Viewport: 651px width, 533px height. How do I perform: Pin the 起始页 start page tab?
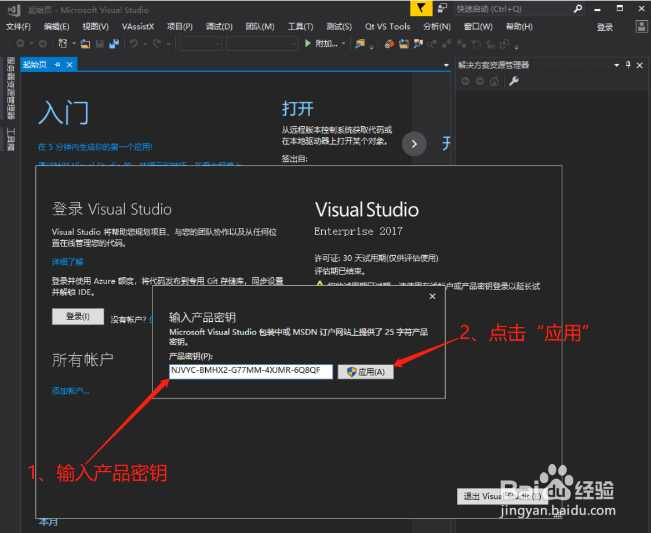[x=57, y=65]
